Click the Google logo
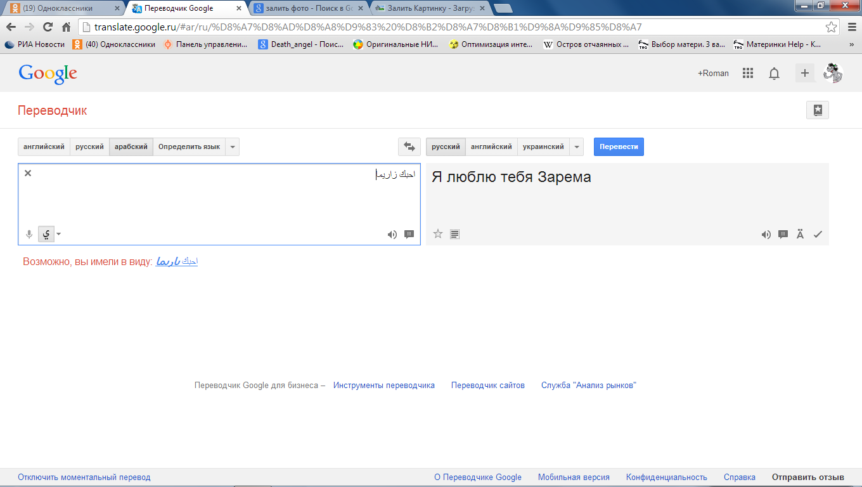 [x=48, y=74]
